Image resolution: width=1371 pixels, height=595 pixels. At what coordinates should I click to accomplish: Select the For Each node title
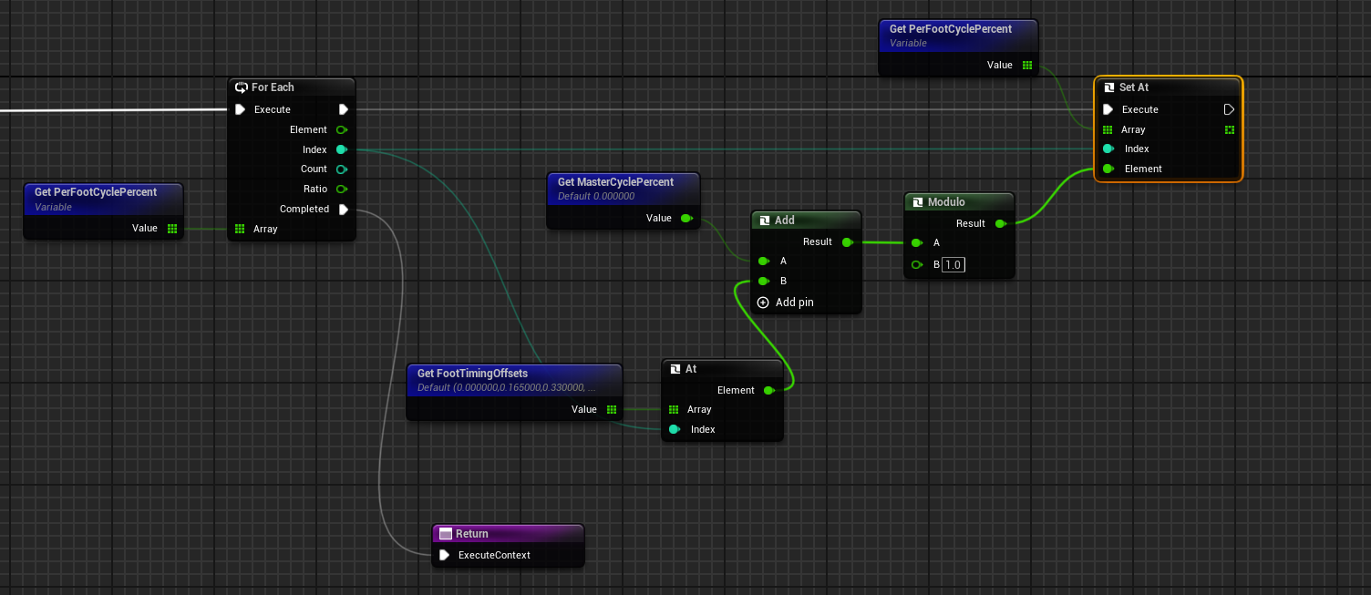[273, 87]
